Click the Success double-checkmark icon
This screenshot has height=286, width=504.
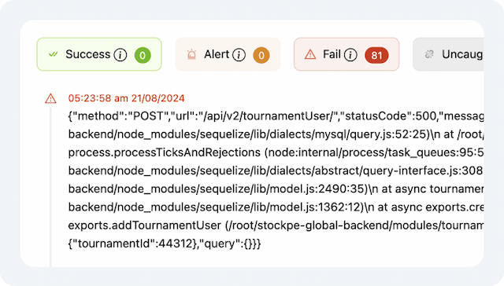53,54
